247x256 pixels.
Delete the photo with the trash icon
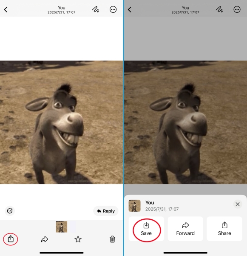click(x=112, y=239)
